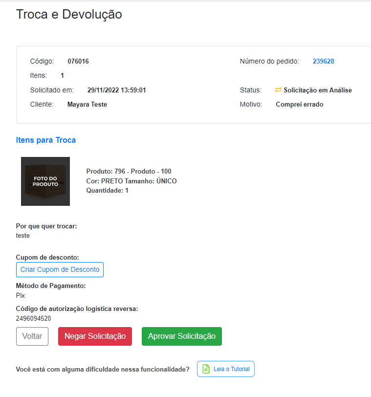Click the Itens para Troca heading
Image resolution: width=371 pixels, height=397 pixels.
[x=46, y=140]
